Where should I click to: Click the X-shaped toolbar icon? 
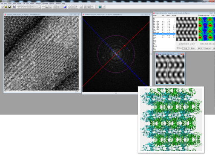click(73, 7)
